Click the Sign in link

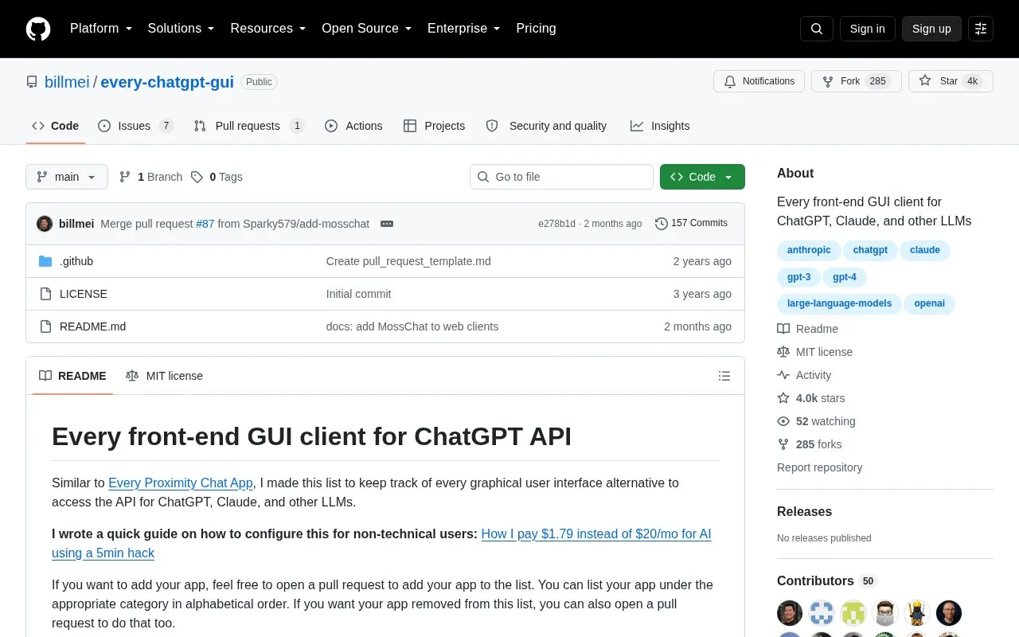click(867, 29)
